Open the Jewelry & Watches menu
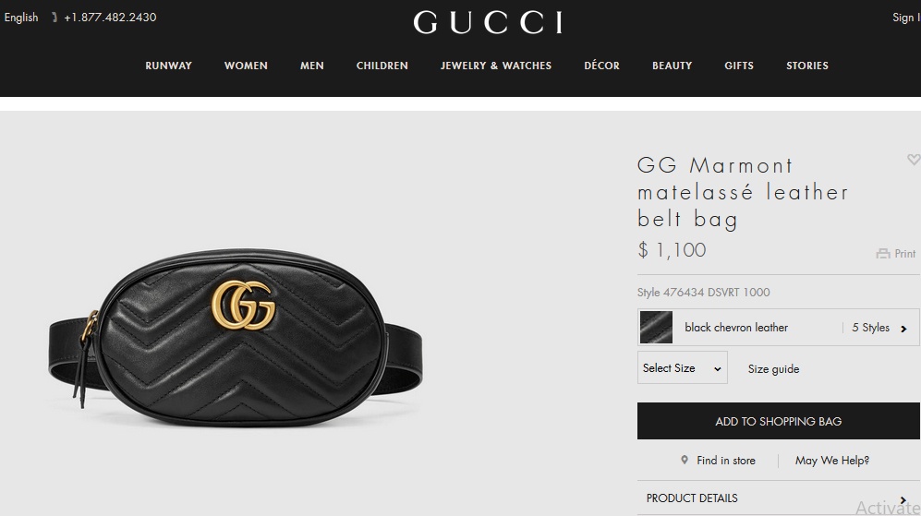921x516 pixels. click(x=496, y=66)
